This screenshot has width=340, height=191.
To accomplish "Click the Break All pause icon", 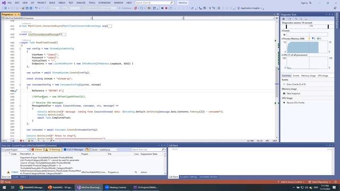I will 162,8.
